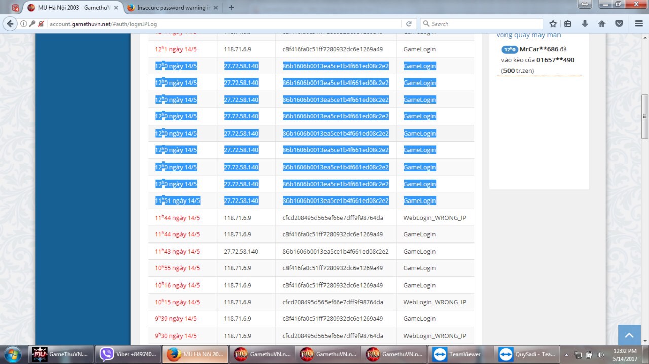
Task: Click the Search input field
Action: pos(484,24)
